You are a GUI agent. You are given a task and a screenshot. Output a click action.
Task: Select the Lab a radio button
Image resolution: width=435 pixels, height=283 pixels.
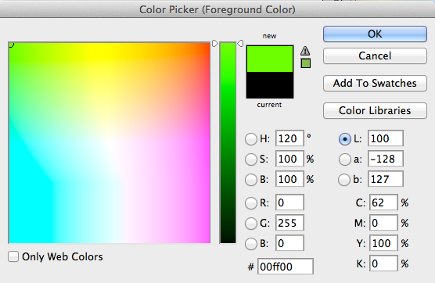[x=344, y=159]
